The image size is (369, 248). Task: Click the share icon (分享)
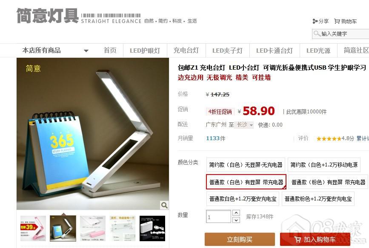315,21
